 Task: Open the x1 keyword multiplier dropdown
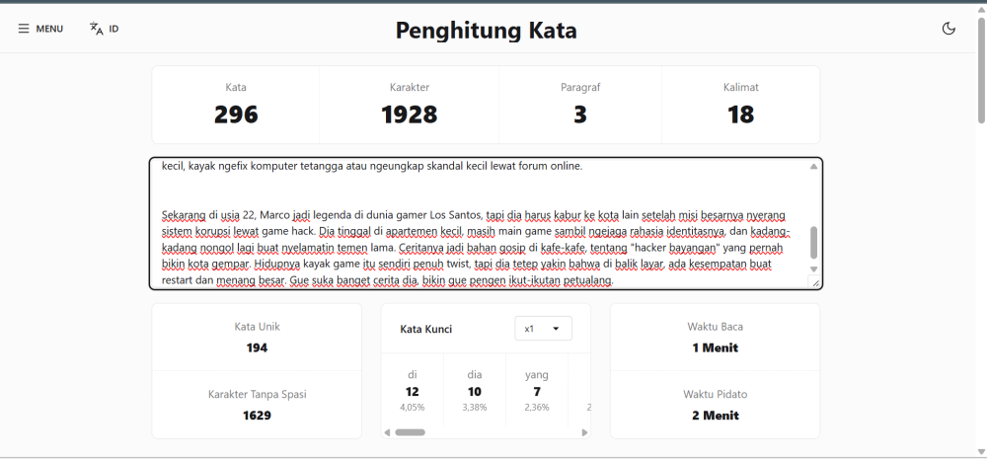(x=543, y=329)
